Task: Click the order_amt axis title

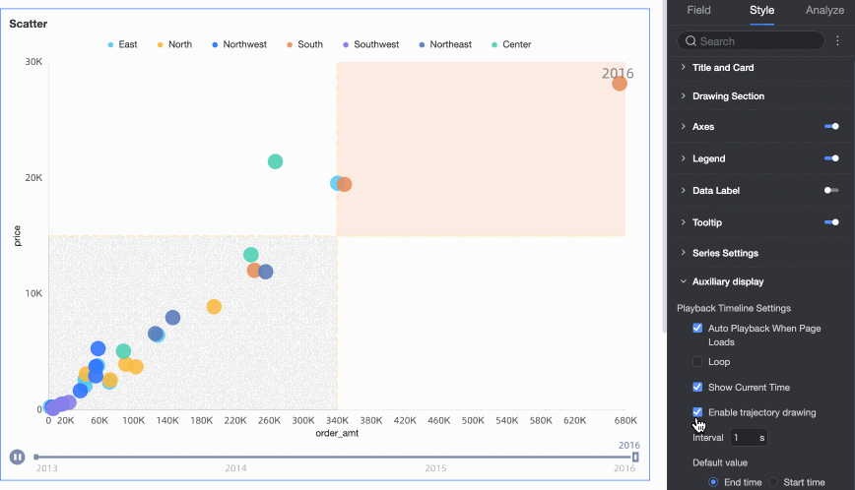Action: click(337, 433)
